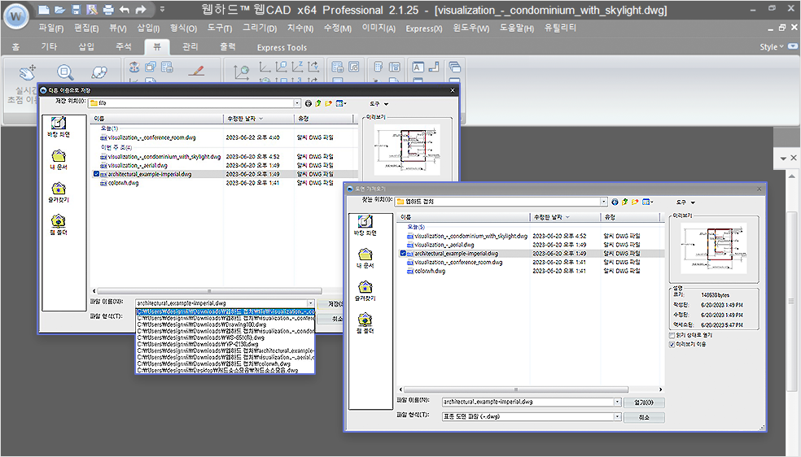Image resolution: width=801 pixels, height=457 pixels.
Task: Click the New document icon in quick access toolbar
Action: coord(44,10)
